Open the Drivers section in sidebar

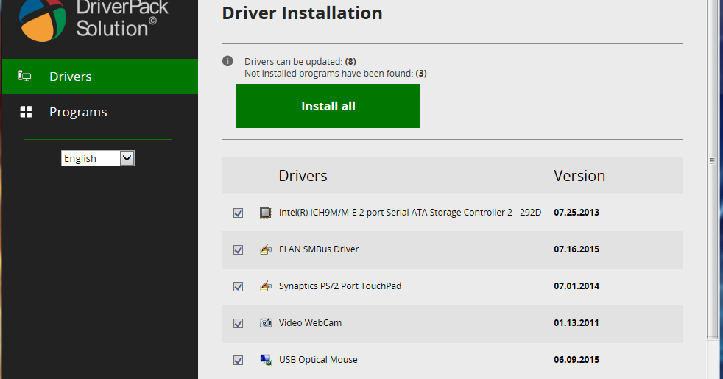pyautogui.click(x=100, y=77)
